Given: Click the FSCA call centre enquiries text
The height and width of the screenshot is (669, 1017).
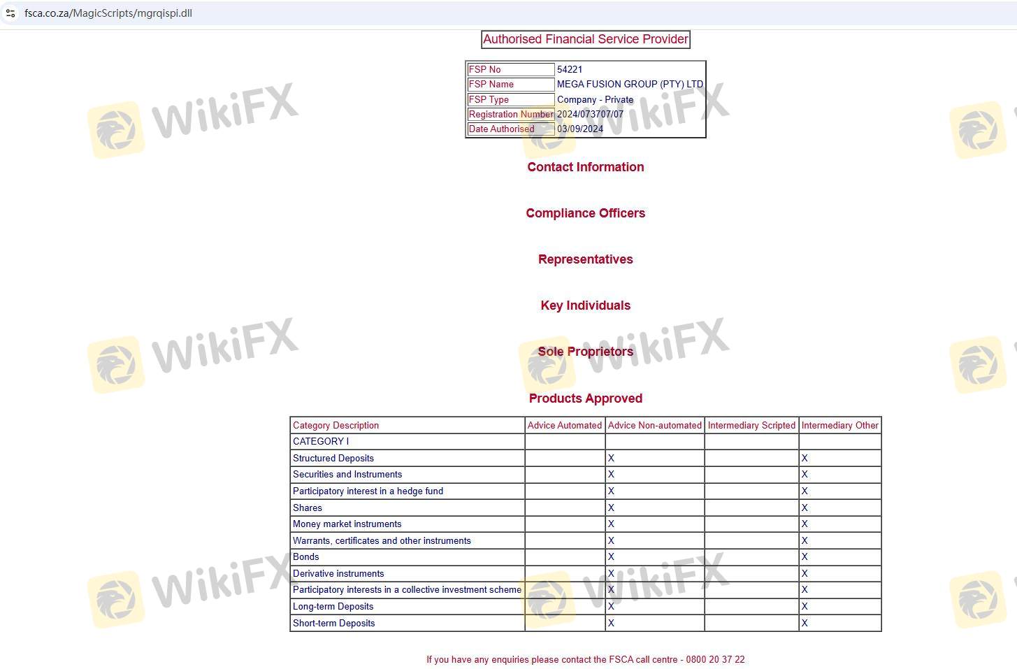Looking at the screenshot, I should (585, 659).
